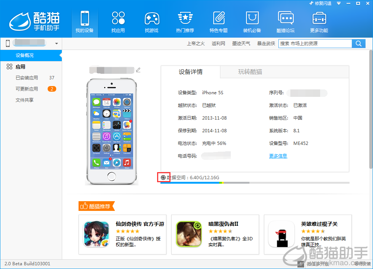This screenshot has height=269, width=373.
Task: Click the orange update count badge
Action: point(52,89)
